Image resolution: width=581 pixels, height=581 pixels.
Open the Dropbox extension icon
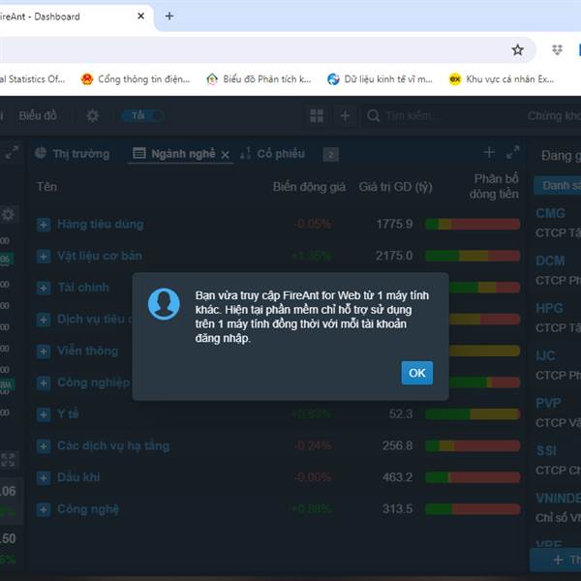pyautogui.click(x=557, y=49)
